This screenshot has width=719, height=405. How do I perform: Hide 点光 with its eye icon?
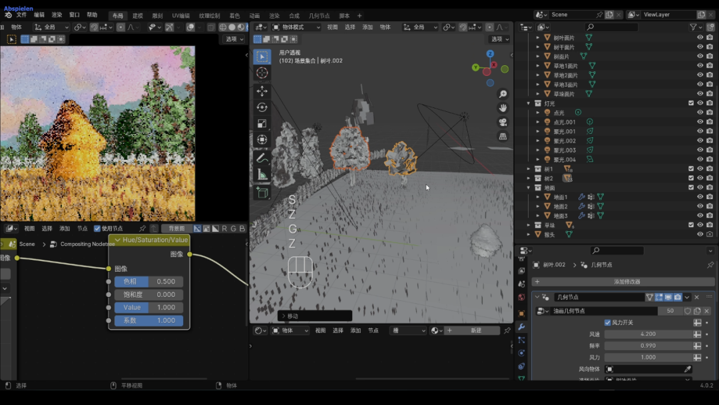click(x=700, y=113)
